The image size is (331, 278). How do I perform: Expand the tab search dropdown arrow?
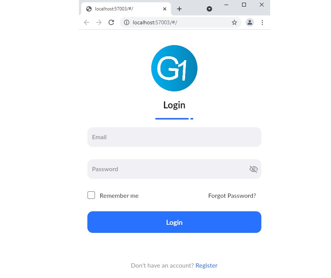pos(209,9)
